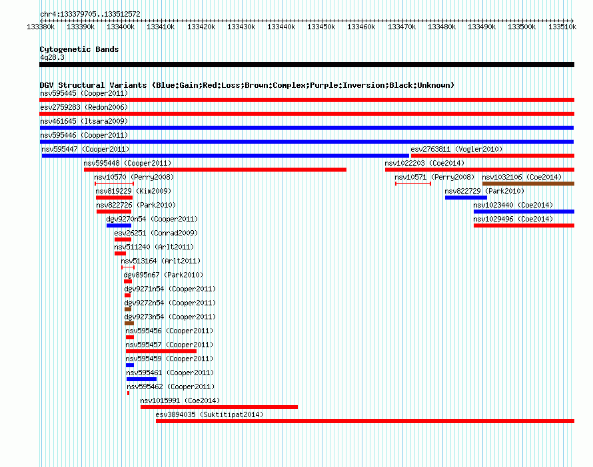593x467 pixels.
Task: Click the 133500k ruler tick label
Action: tap(522, 27)
